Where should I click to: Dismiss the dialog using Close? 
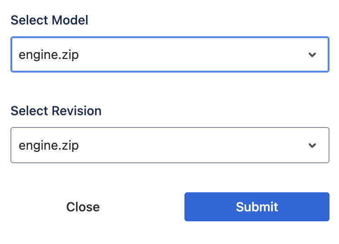(x=83, y=207)
